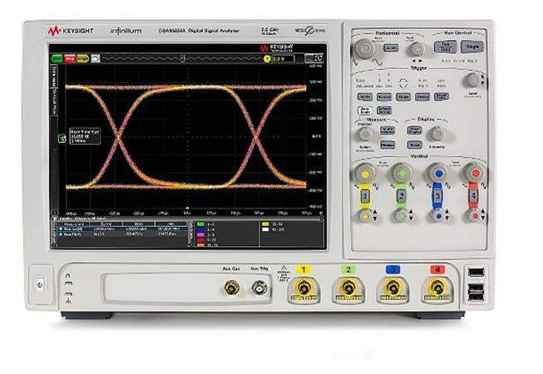This screenshot has height=374, width=543.
Task: Click the yellow Single acquisition icon
Action: [81, 59]
